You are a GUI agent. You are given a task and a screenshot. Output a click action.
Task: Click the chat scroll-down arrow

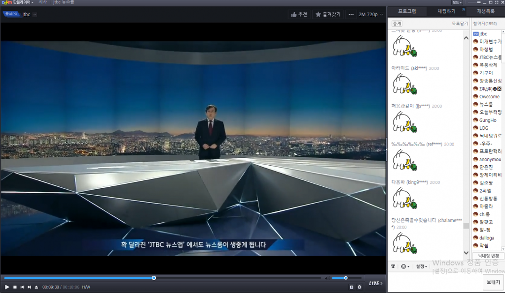[466, 253]
